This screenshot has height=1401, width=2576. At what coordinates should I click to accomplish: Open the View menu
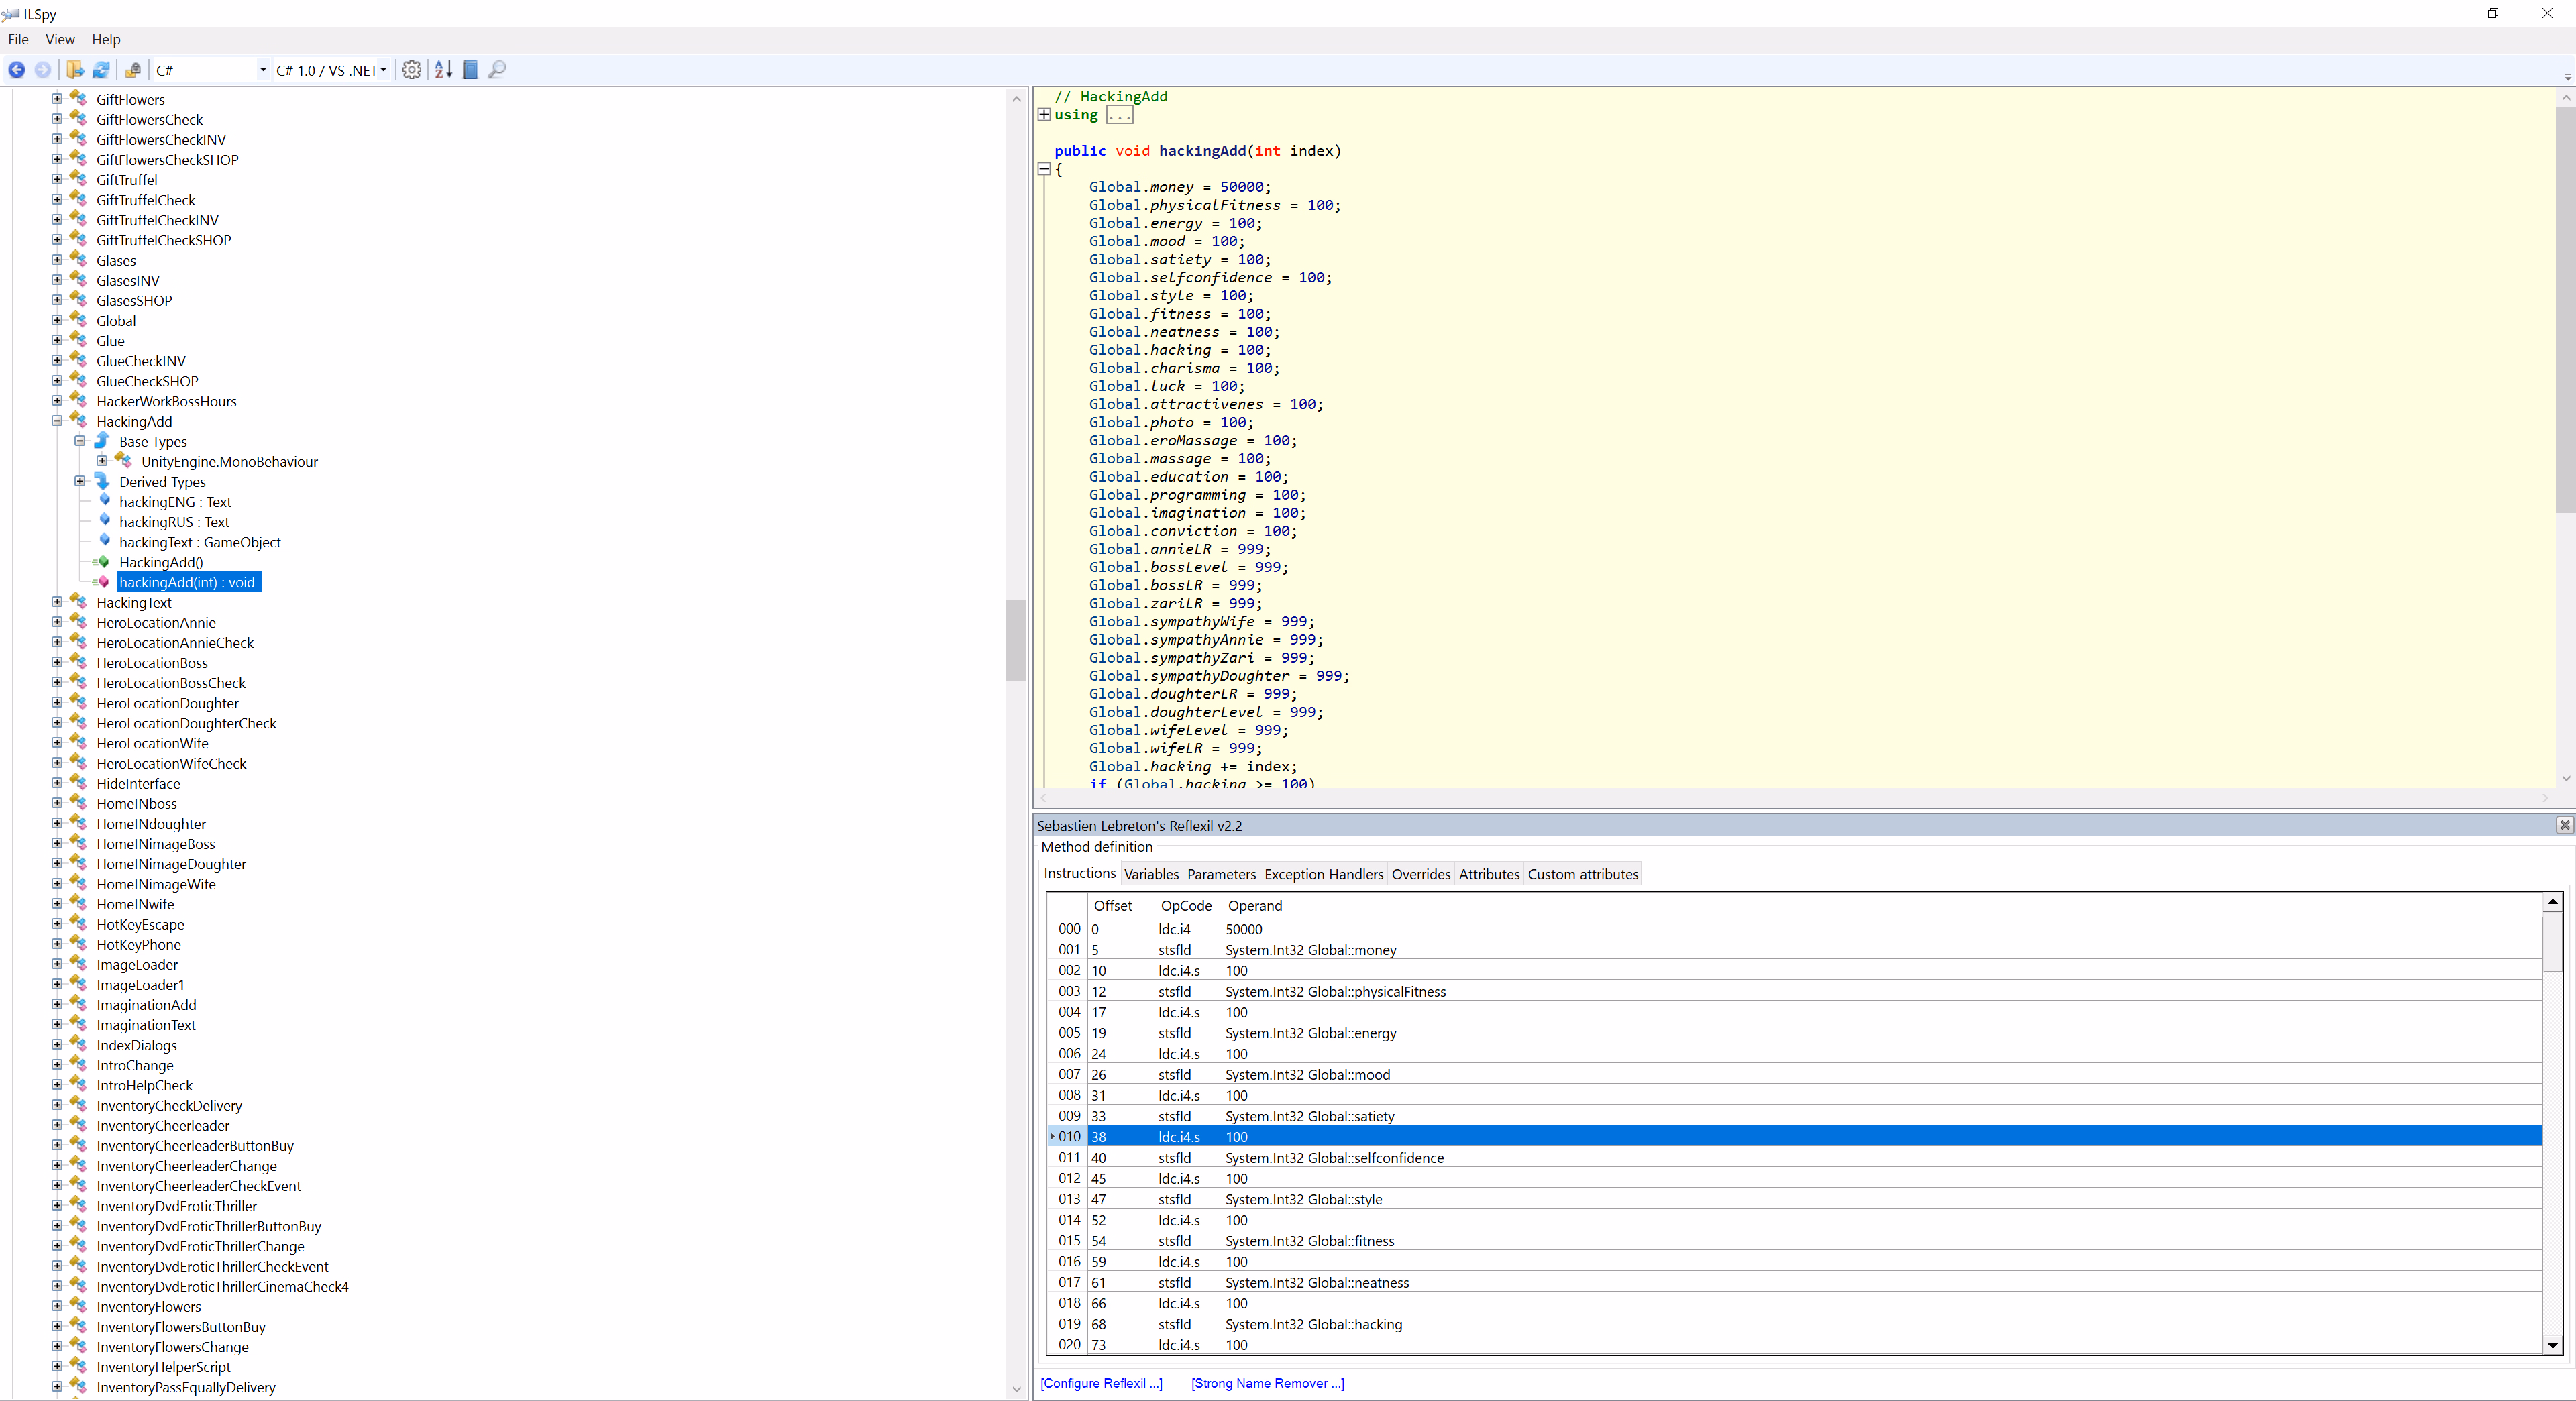coord(59,40)
